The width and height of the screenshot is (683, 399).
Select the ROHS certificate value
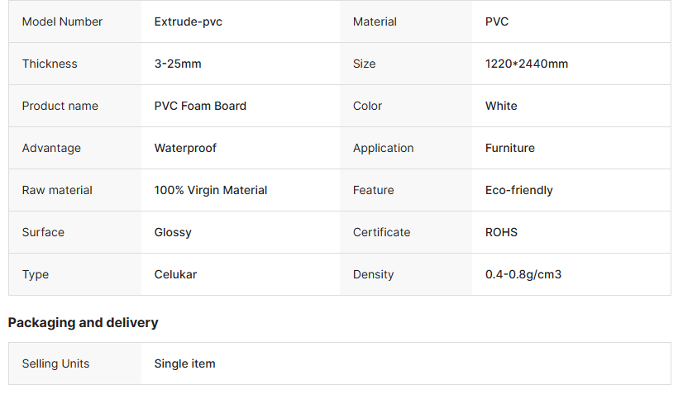[x=501, y=232]
